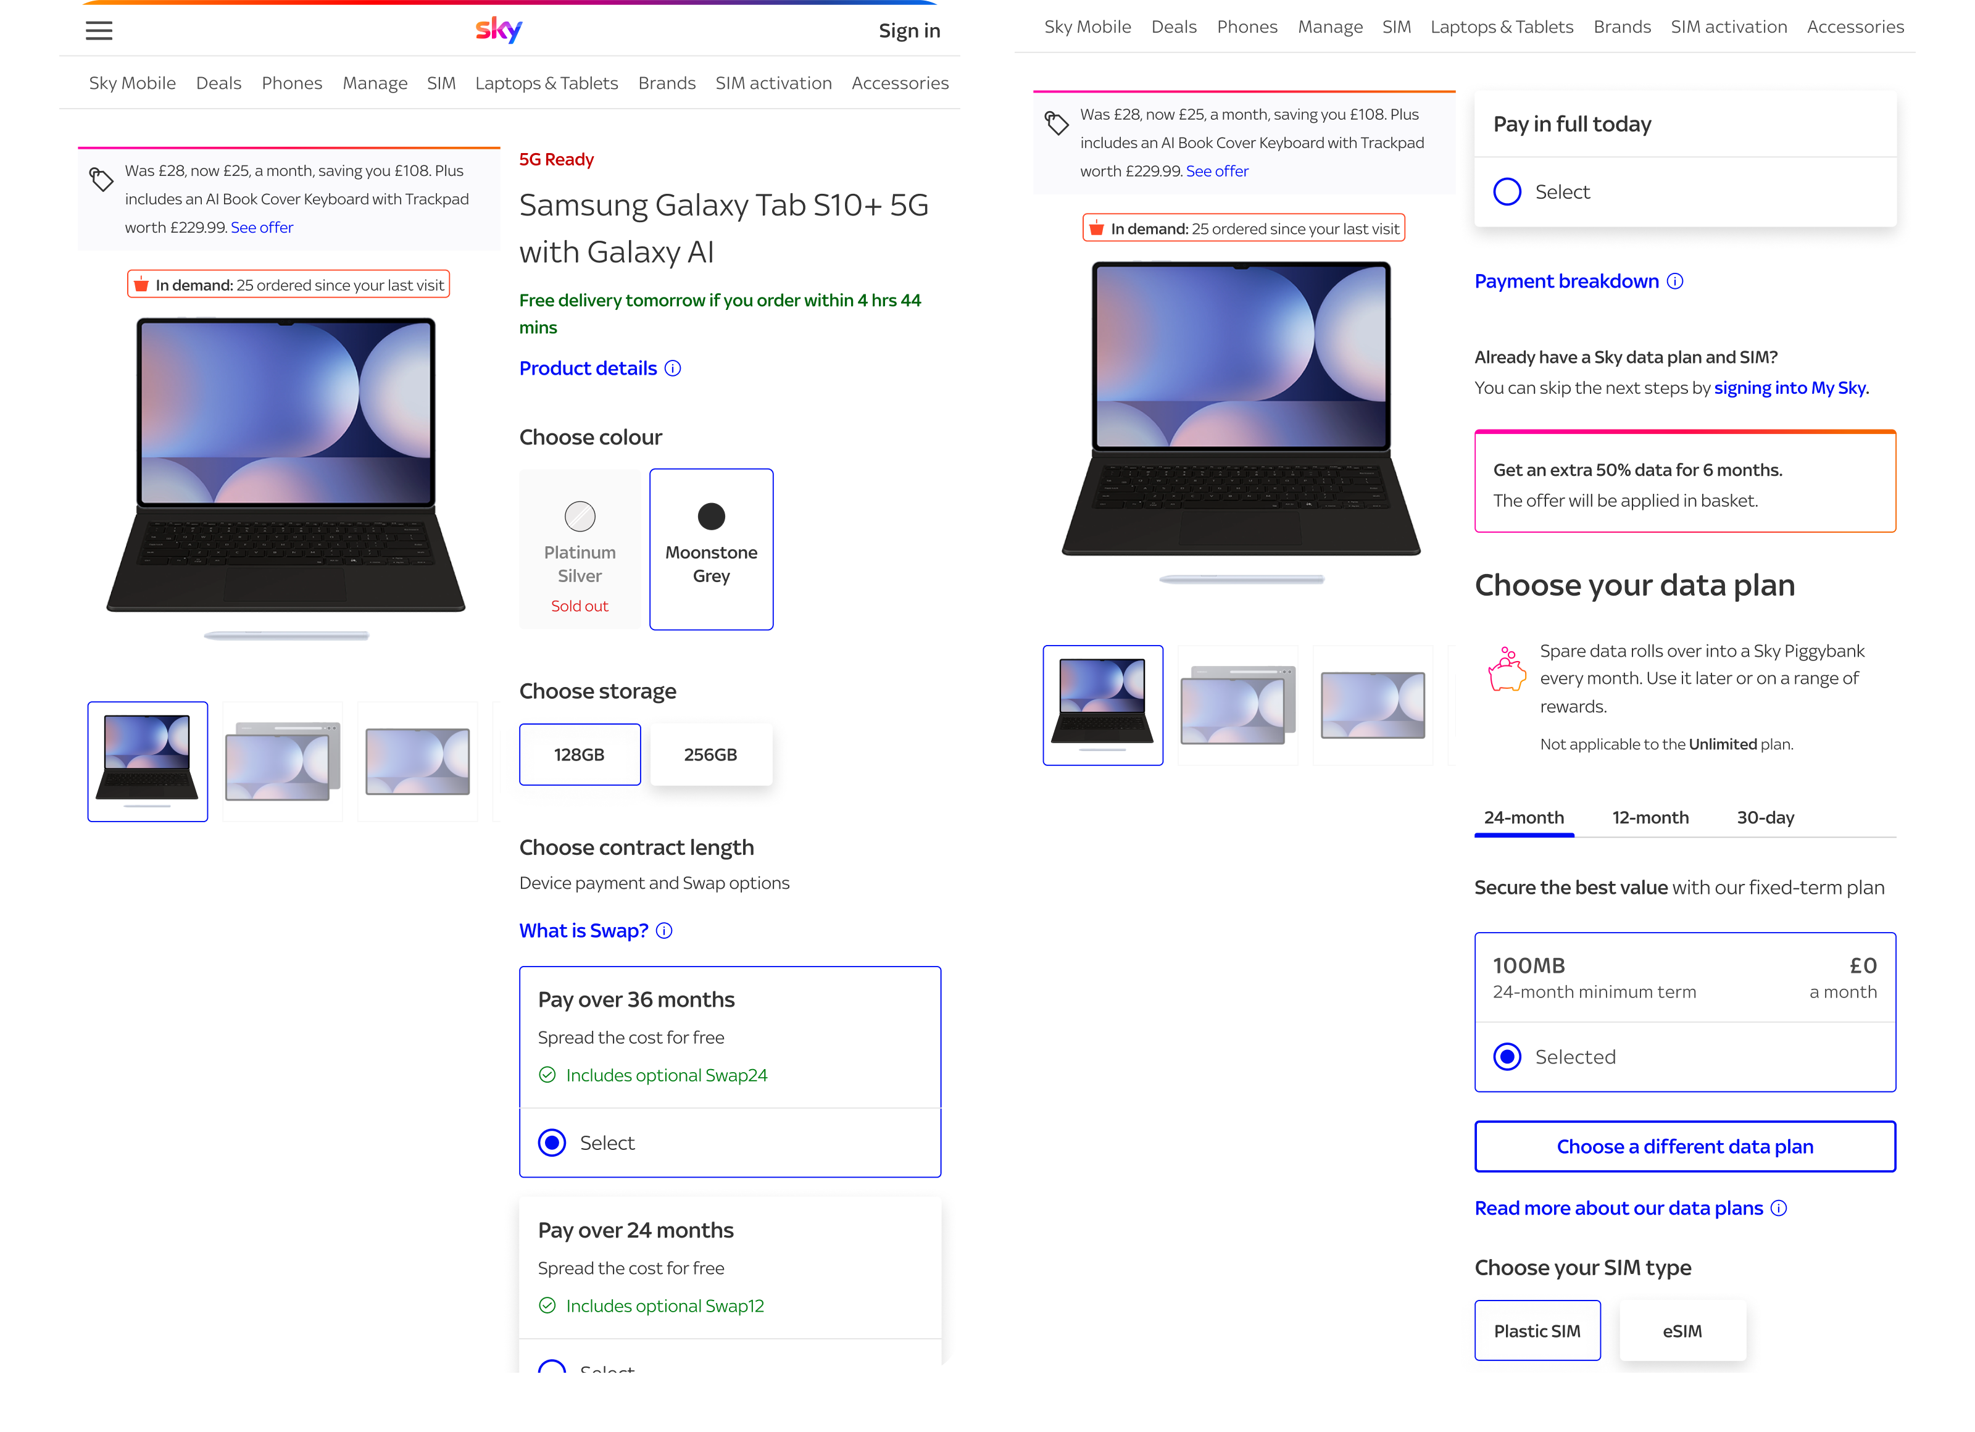Image resolution: width=1975 pixels, height=1432 pixels.
Task: Select the Pay in full today radio
Action: coord(1507,191)
